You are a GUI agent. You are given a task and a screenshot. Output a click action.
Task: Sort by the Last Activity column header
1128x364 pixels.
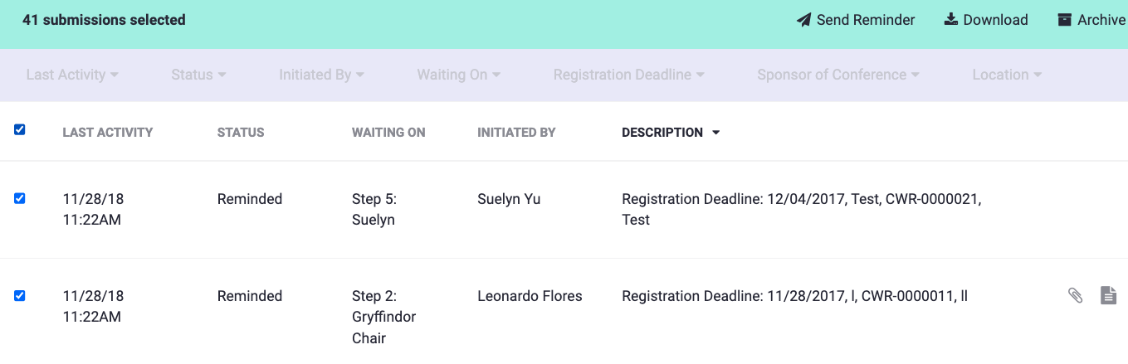coord(108,133)
